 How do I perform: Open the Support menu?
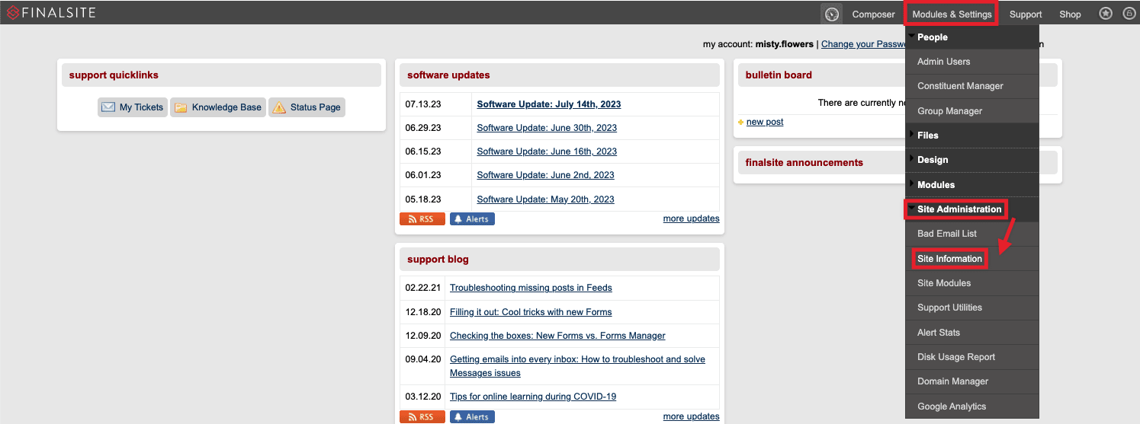[1026, 14]
